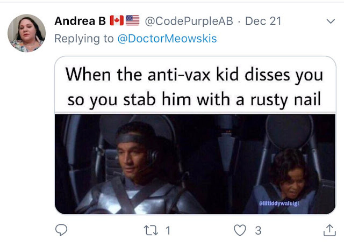The height and width of the screenshot is (248, 344).
Task: Click the @CodePurpleAB handle
Action: 189,21
